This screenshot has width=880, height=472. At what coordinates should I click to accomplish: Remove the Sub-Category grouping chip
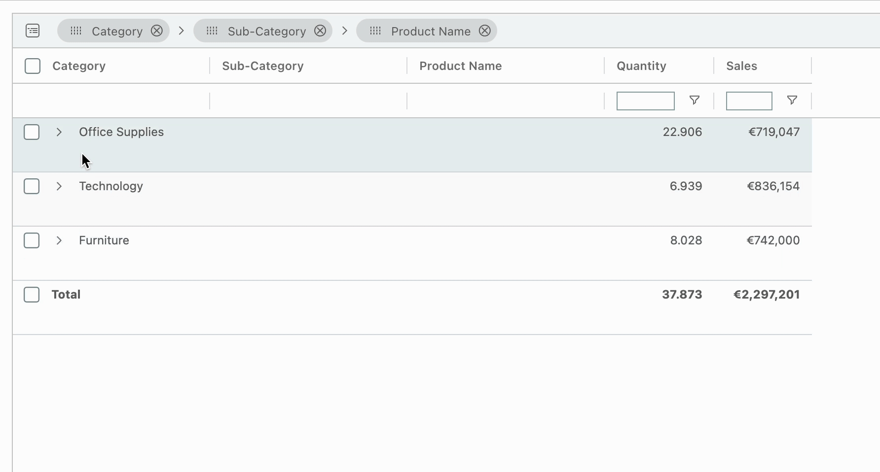tap(320, 31)
